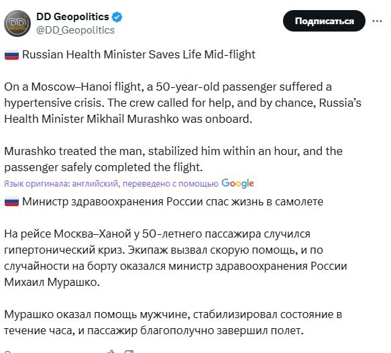Screen dimensions: 391x353
Task: Click the DD Geopolitics display name
Action: pos(72,17)
